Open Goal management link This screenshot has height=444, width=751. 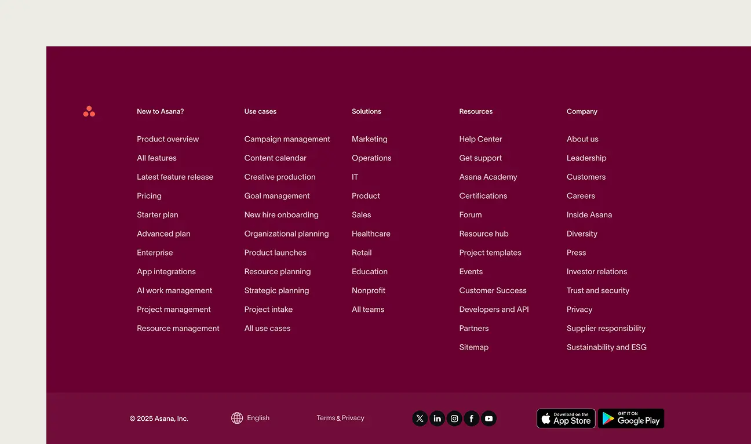click(277, 196)
